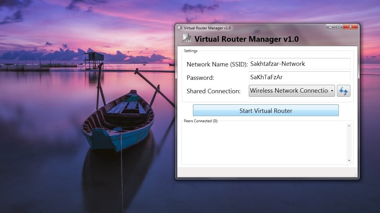Viewport: 380px width, 213px height.
Task: Click the refresh shared connections icon
Action: pyautogui.click(x=343, y=91)
